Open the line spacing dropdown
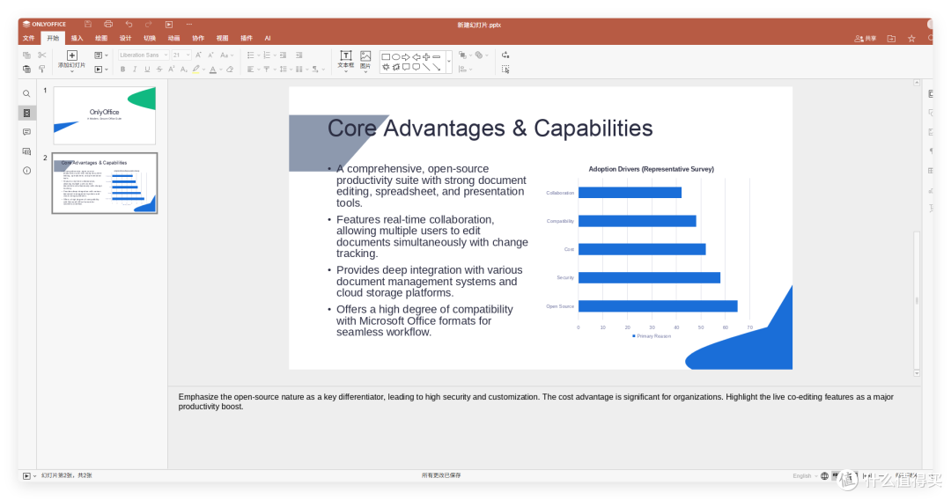The image size is (951, 500). click(285, 69)
